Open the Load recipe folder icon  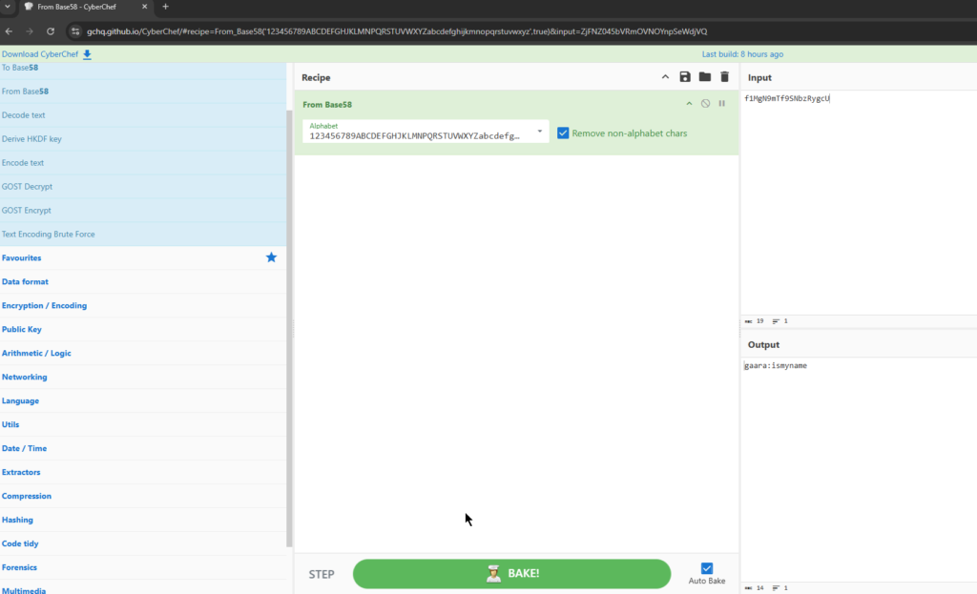705,77
